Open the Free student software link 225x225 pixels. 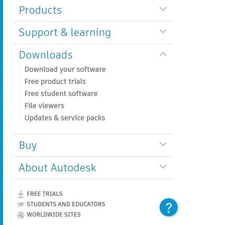click(x=61, y=93)
